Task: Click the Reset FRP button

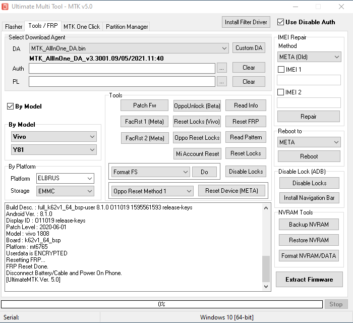Action: 246,122
